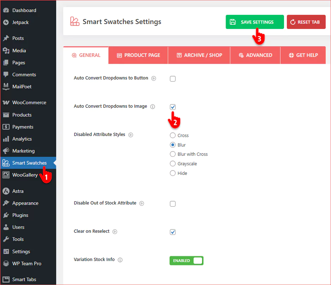Screen dimensions: 331x285
Task: Click the Smart Tabs icon
Action: point(6,279)
